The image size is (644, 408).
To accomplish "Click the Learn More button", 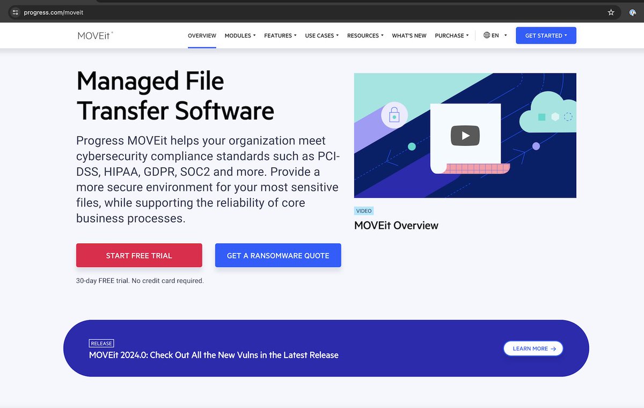I will [x=533, y=348].
